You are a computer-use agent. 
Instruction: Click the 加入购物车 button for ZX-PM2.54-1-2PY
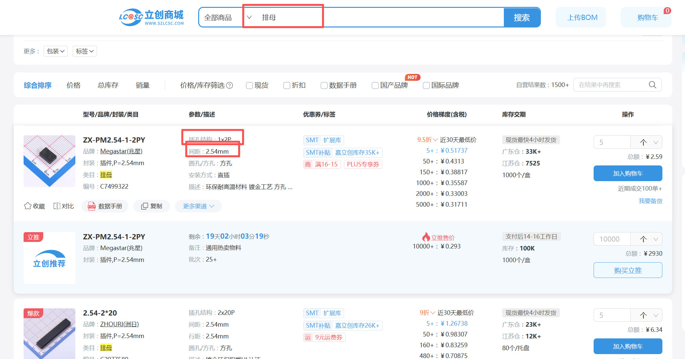(x=627, y=173)
